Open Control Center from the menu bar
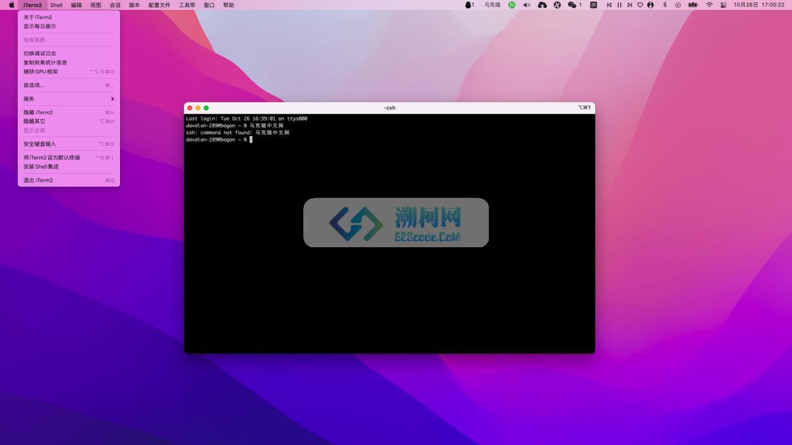 click(x=723, y=5)
